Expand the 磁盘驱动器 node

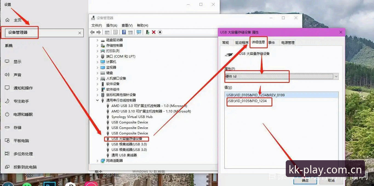tap(97, 40)
